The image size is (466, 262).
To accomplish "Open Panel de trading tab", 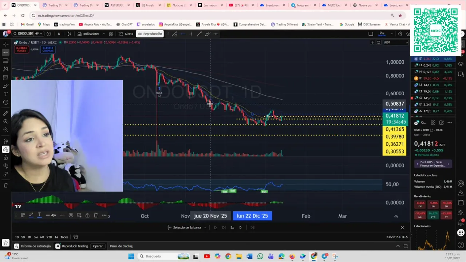I will click(x=121, y=246).
